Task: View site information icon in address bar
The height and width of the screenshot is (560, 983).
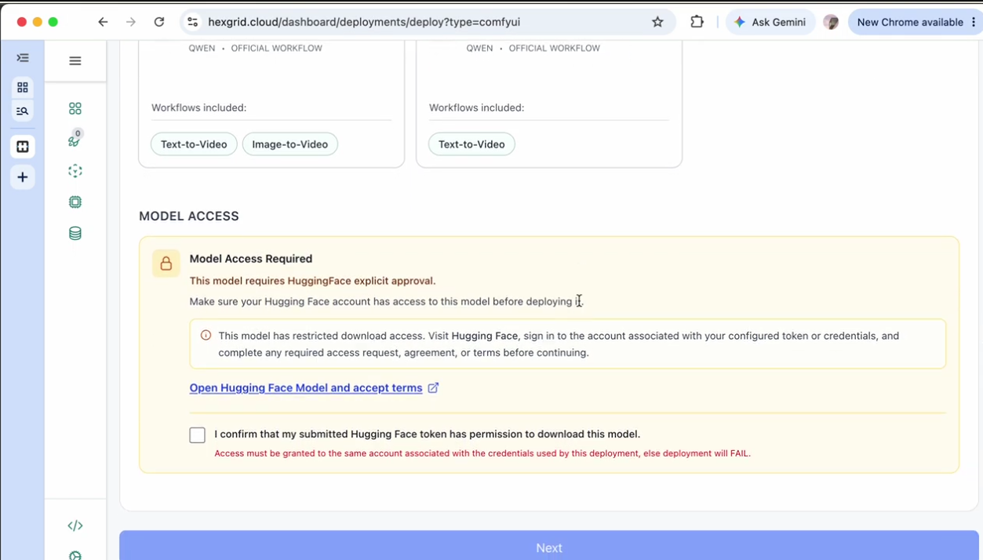Action: (193, 22)
